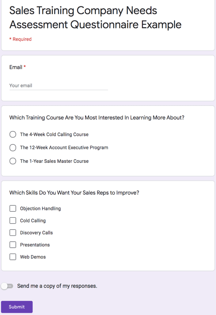Click the Objection Handling label text
This screenshot has width=216, height=315.
coord(40,209)
